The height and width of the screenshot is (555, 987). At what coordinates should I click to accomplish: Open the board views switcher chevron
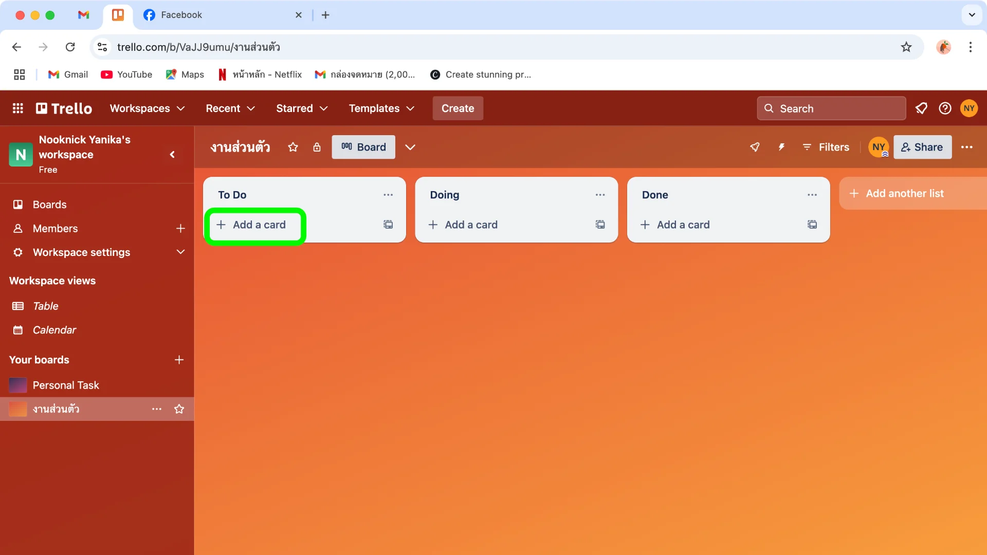pos(410,147)
